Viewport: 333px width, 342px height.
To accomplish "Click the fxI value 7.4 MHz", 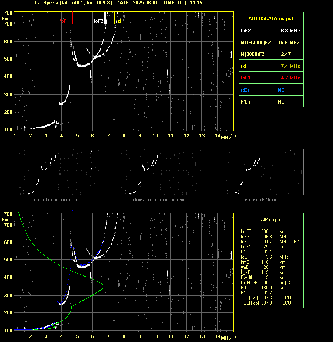I will [x=290, y=66].
